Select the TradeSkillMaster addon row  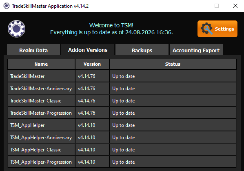click(x=122, y=76)
